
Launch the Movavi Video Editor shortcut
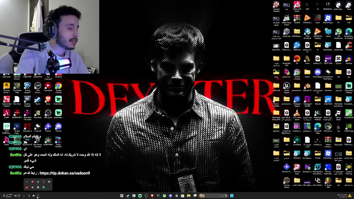pyautogui.click(x=328, y=169)
